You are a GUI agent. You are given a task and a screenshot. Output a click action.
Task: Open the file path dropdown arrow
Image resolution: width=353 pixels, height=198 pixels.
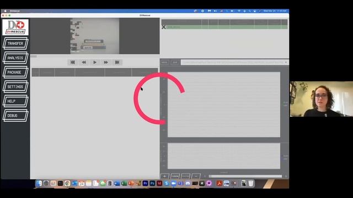pos(286,62)
